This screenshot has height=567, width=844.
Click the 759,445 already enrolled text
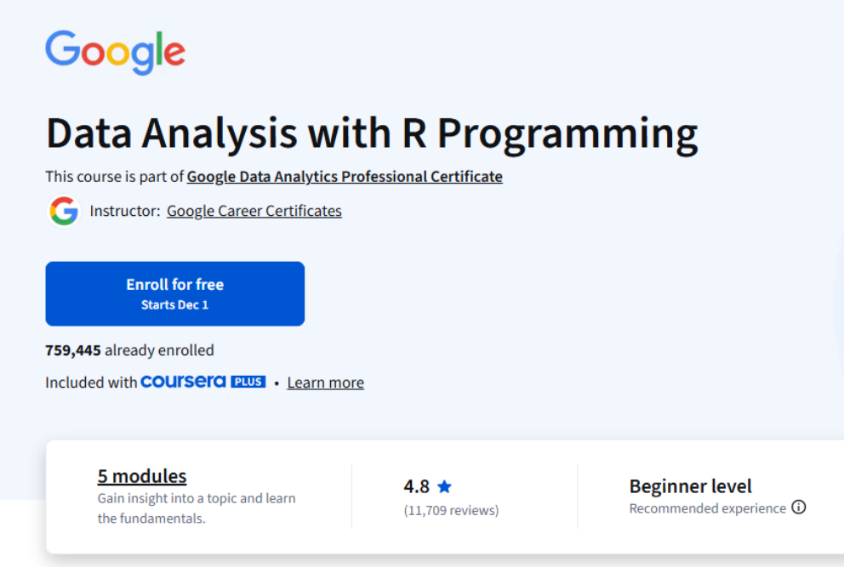pos(129,350)
